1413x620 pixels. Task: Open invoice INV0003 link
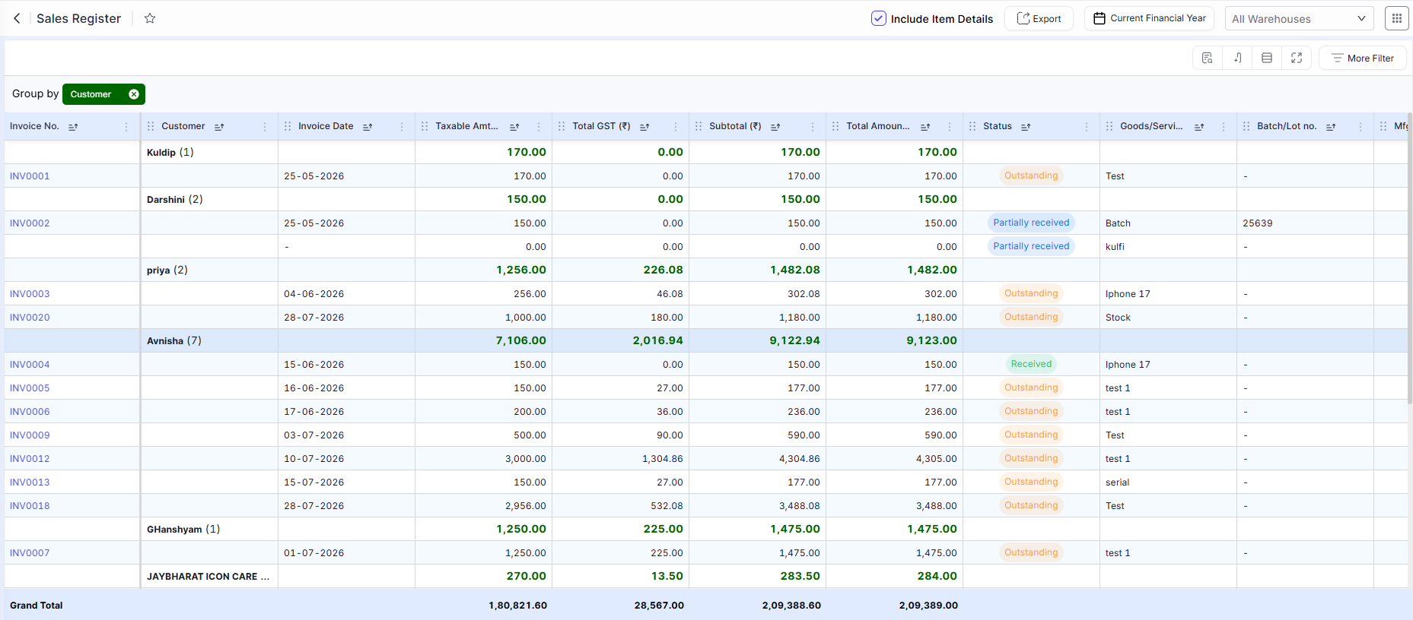pos(30,294)
